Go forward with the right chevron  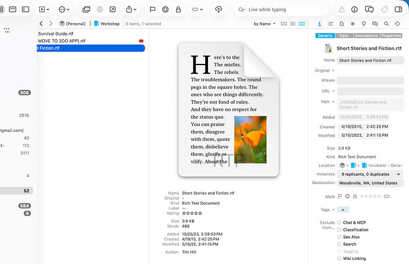pyautogui.click(x=51, y=24)
